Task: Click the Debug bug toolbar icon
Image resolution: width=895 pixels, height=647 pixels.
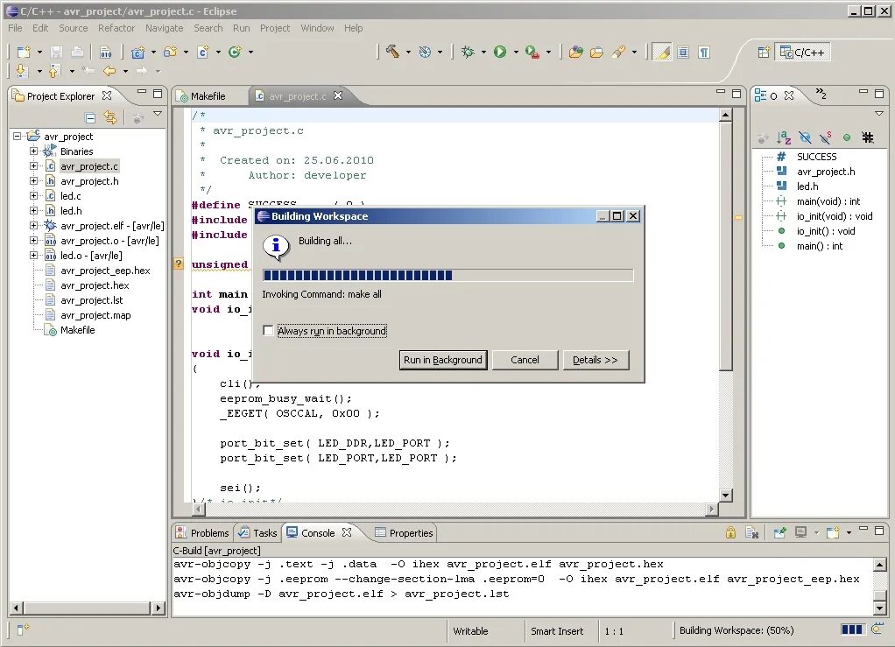Action: (x=468, y=52)
